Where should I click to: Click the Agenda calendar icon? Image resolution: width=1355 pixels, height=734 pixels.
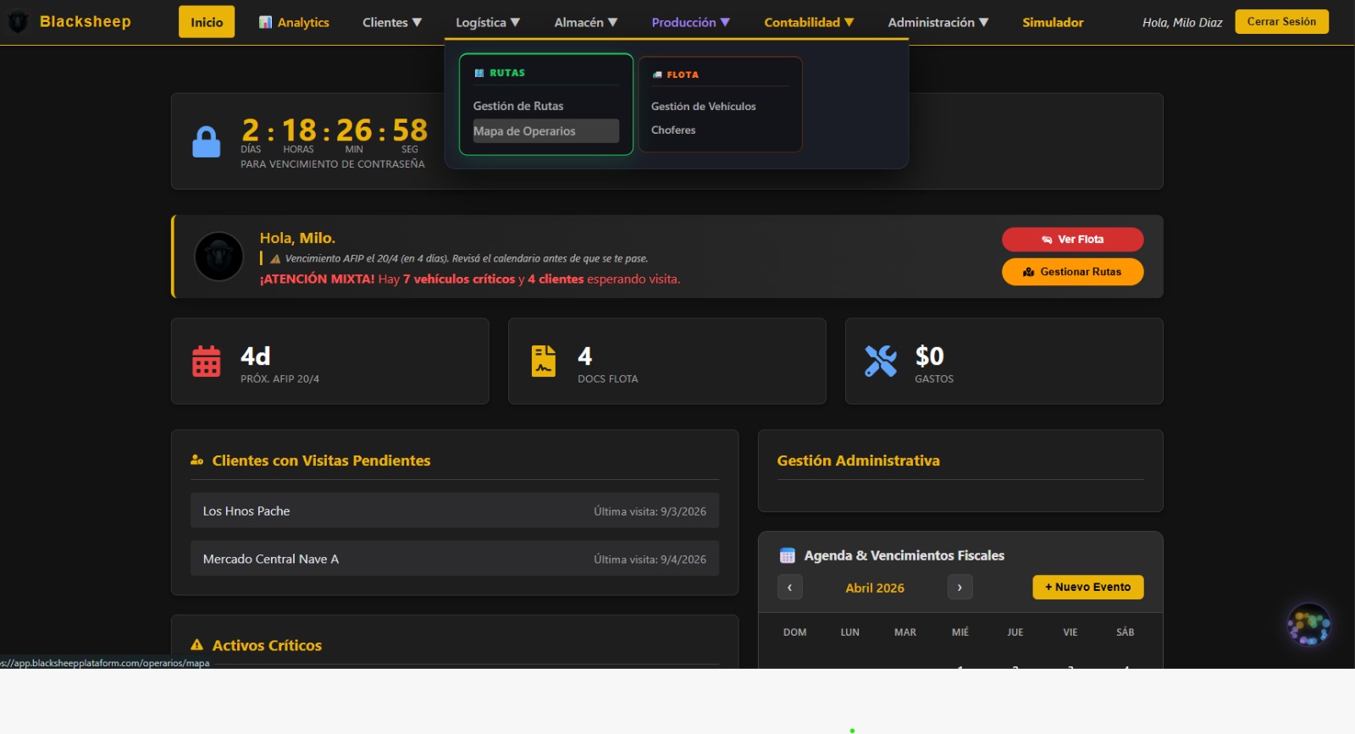(787, 556)
